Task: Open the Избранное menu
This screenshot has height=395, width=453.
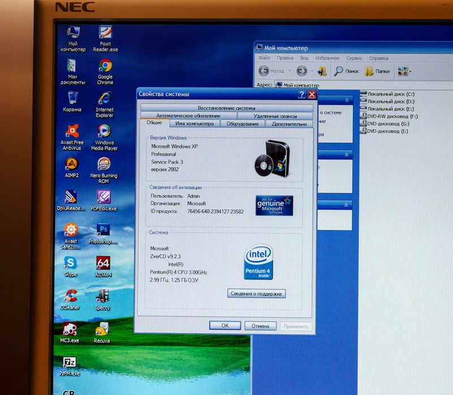Action: [327, 58]
